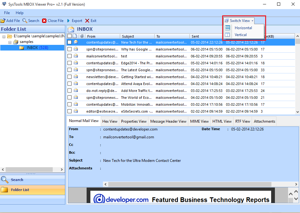The width and height of the screenshot is (300, 213).
Task: Click envelope icon of 'test' email
Action: point(76,56)
